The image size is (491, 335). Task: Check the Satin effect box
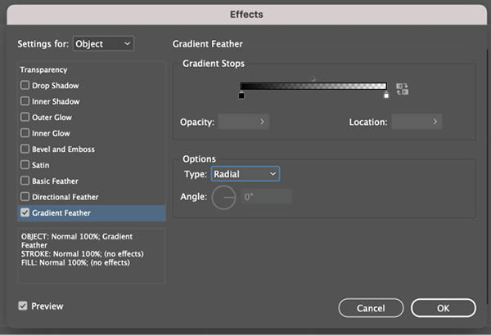tap(25, 164)
